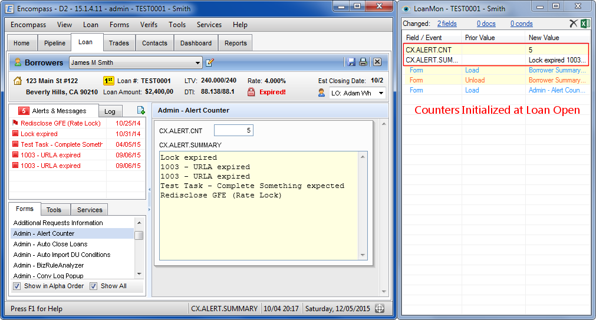
Task: Click the Lock expired alert link
Action: click(x=39, y=134)
